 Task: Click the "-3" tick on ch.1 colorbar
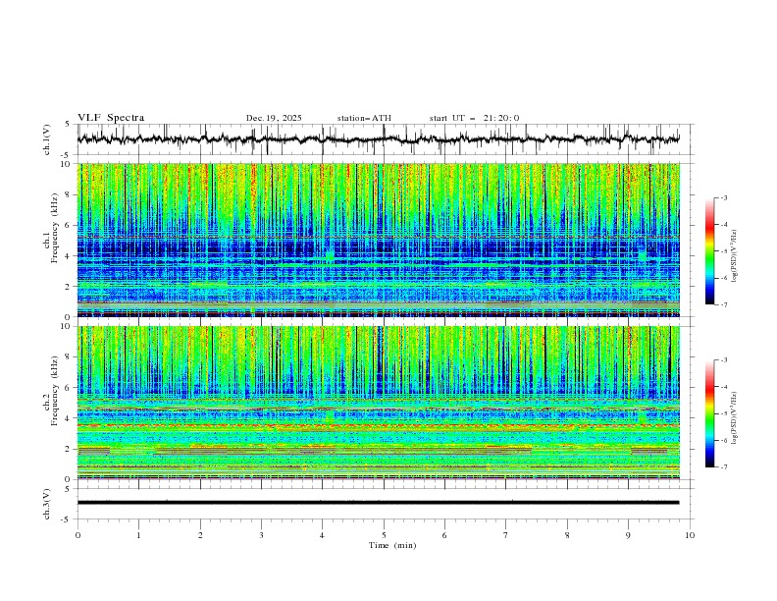[x=724, y=197]
